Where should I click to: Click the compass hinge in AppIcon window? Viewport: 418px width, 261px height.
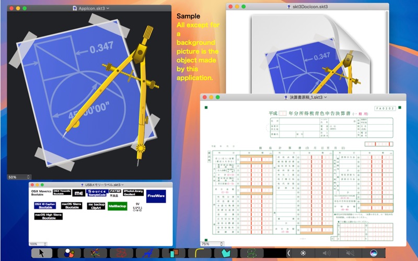click(140, 53)
